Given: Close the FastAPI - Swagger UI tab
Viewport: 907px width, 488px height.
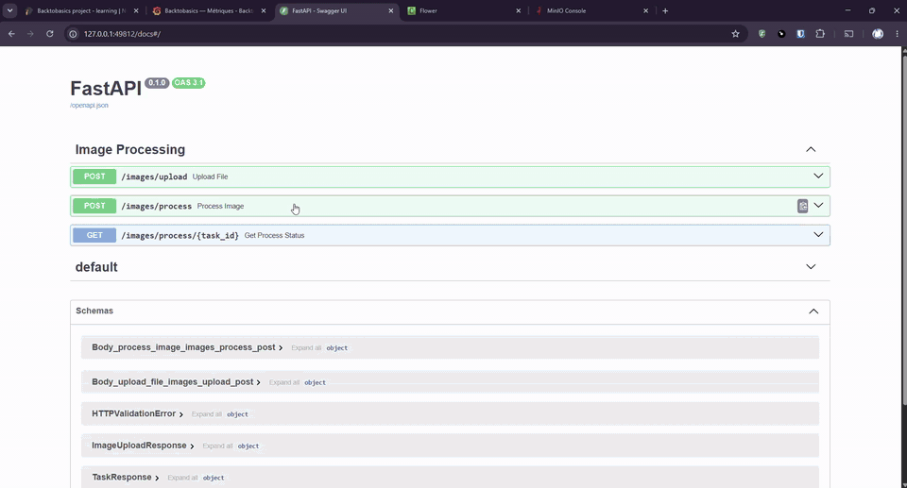Looking at the screenshot, I should 391,10.
